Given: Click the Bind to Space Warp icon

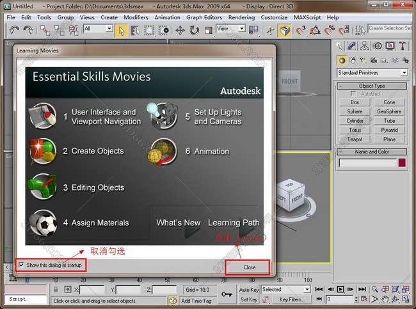Looking at the screenshot, I should coord(74,30).
